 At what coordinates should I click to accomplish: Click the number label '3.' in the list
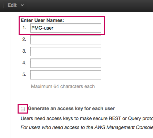pyautogui.click(x=24, y=51)
